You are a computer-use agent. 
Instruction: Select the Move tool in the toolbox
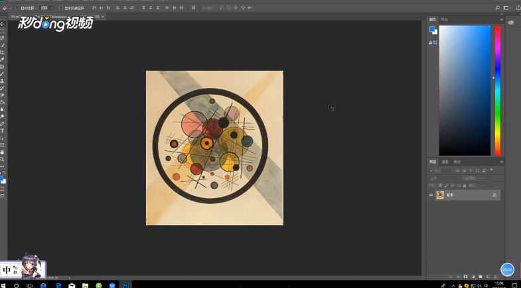pos(3,24)
